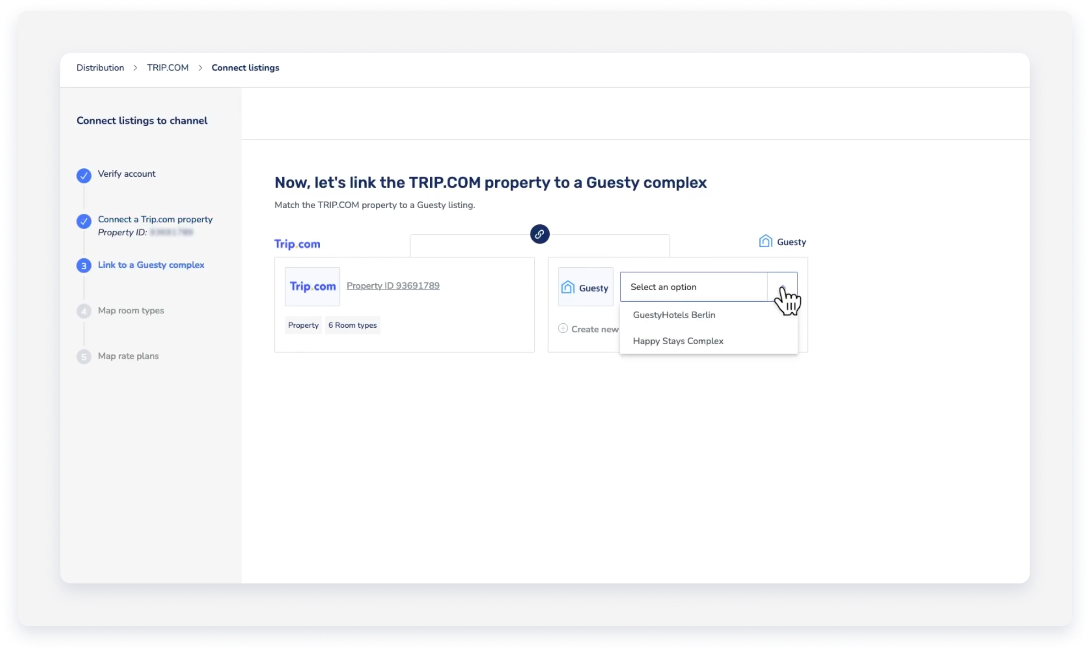Click the Trip.com logo inside the property card
Screen dimensions: 1090x651
coord(312,286)
